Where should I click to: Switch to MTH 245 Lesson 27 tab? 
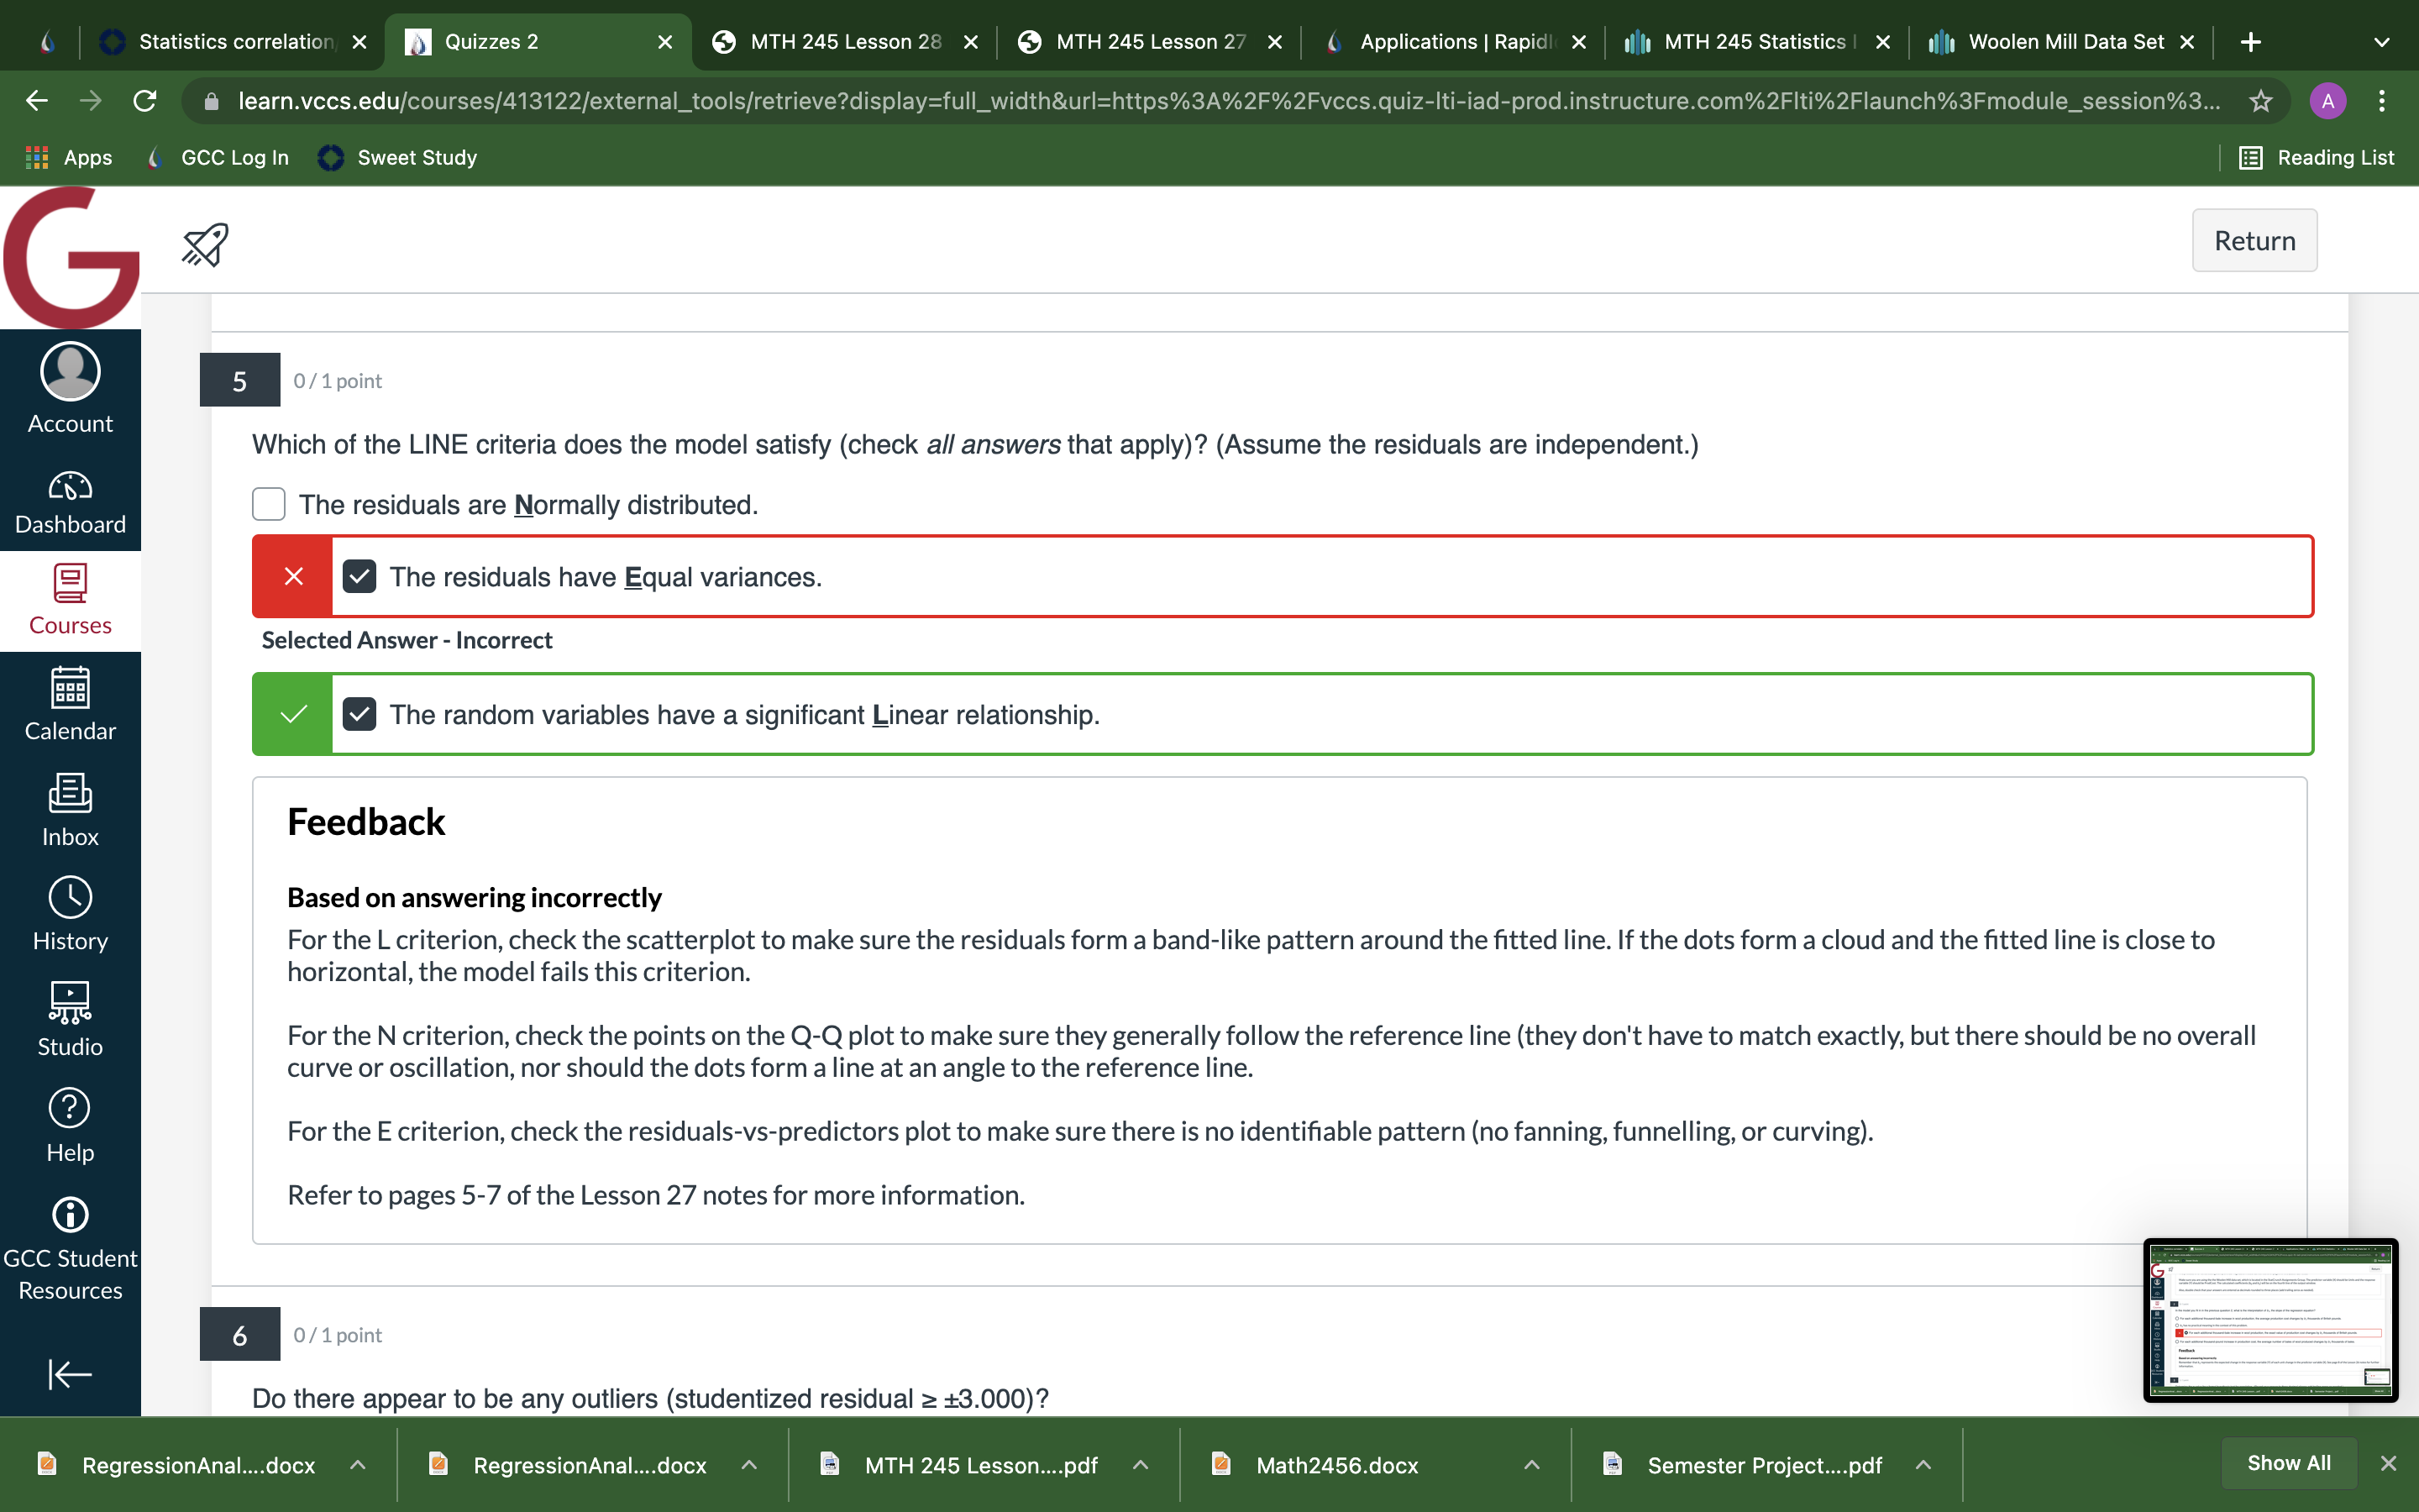1150,42
